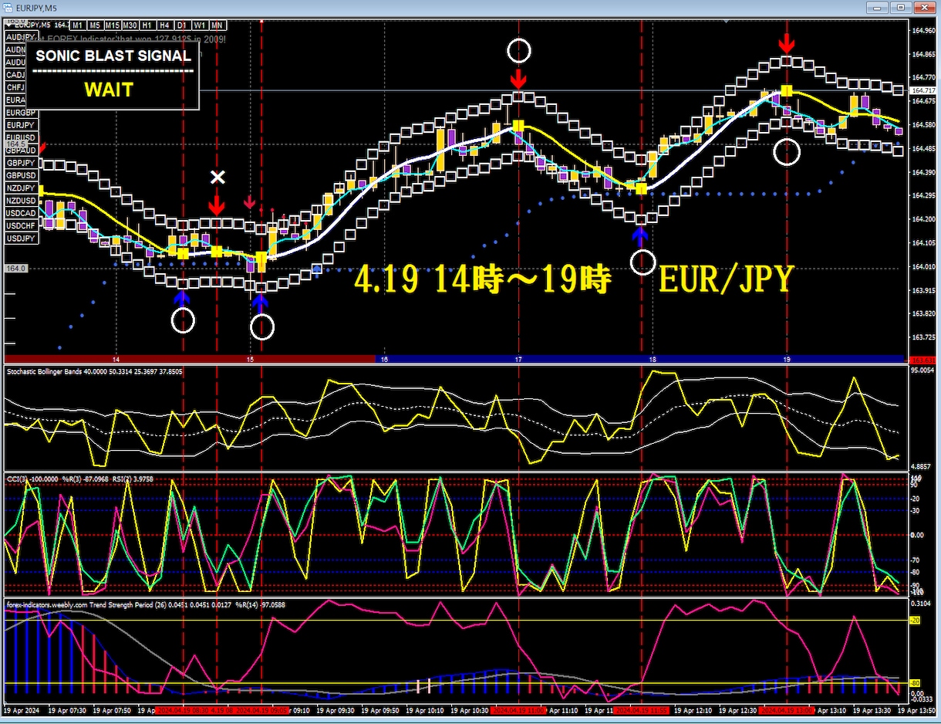
Task: Click the SONIC BLAST SIGNAL heading
Action: pos(113,56)
